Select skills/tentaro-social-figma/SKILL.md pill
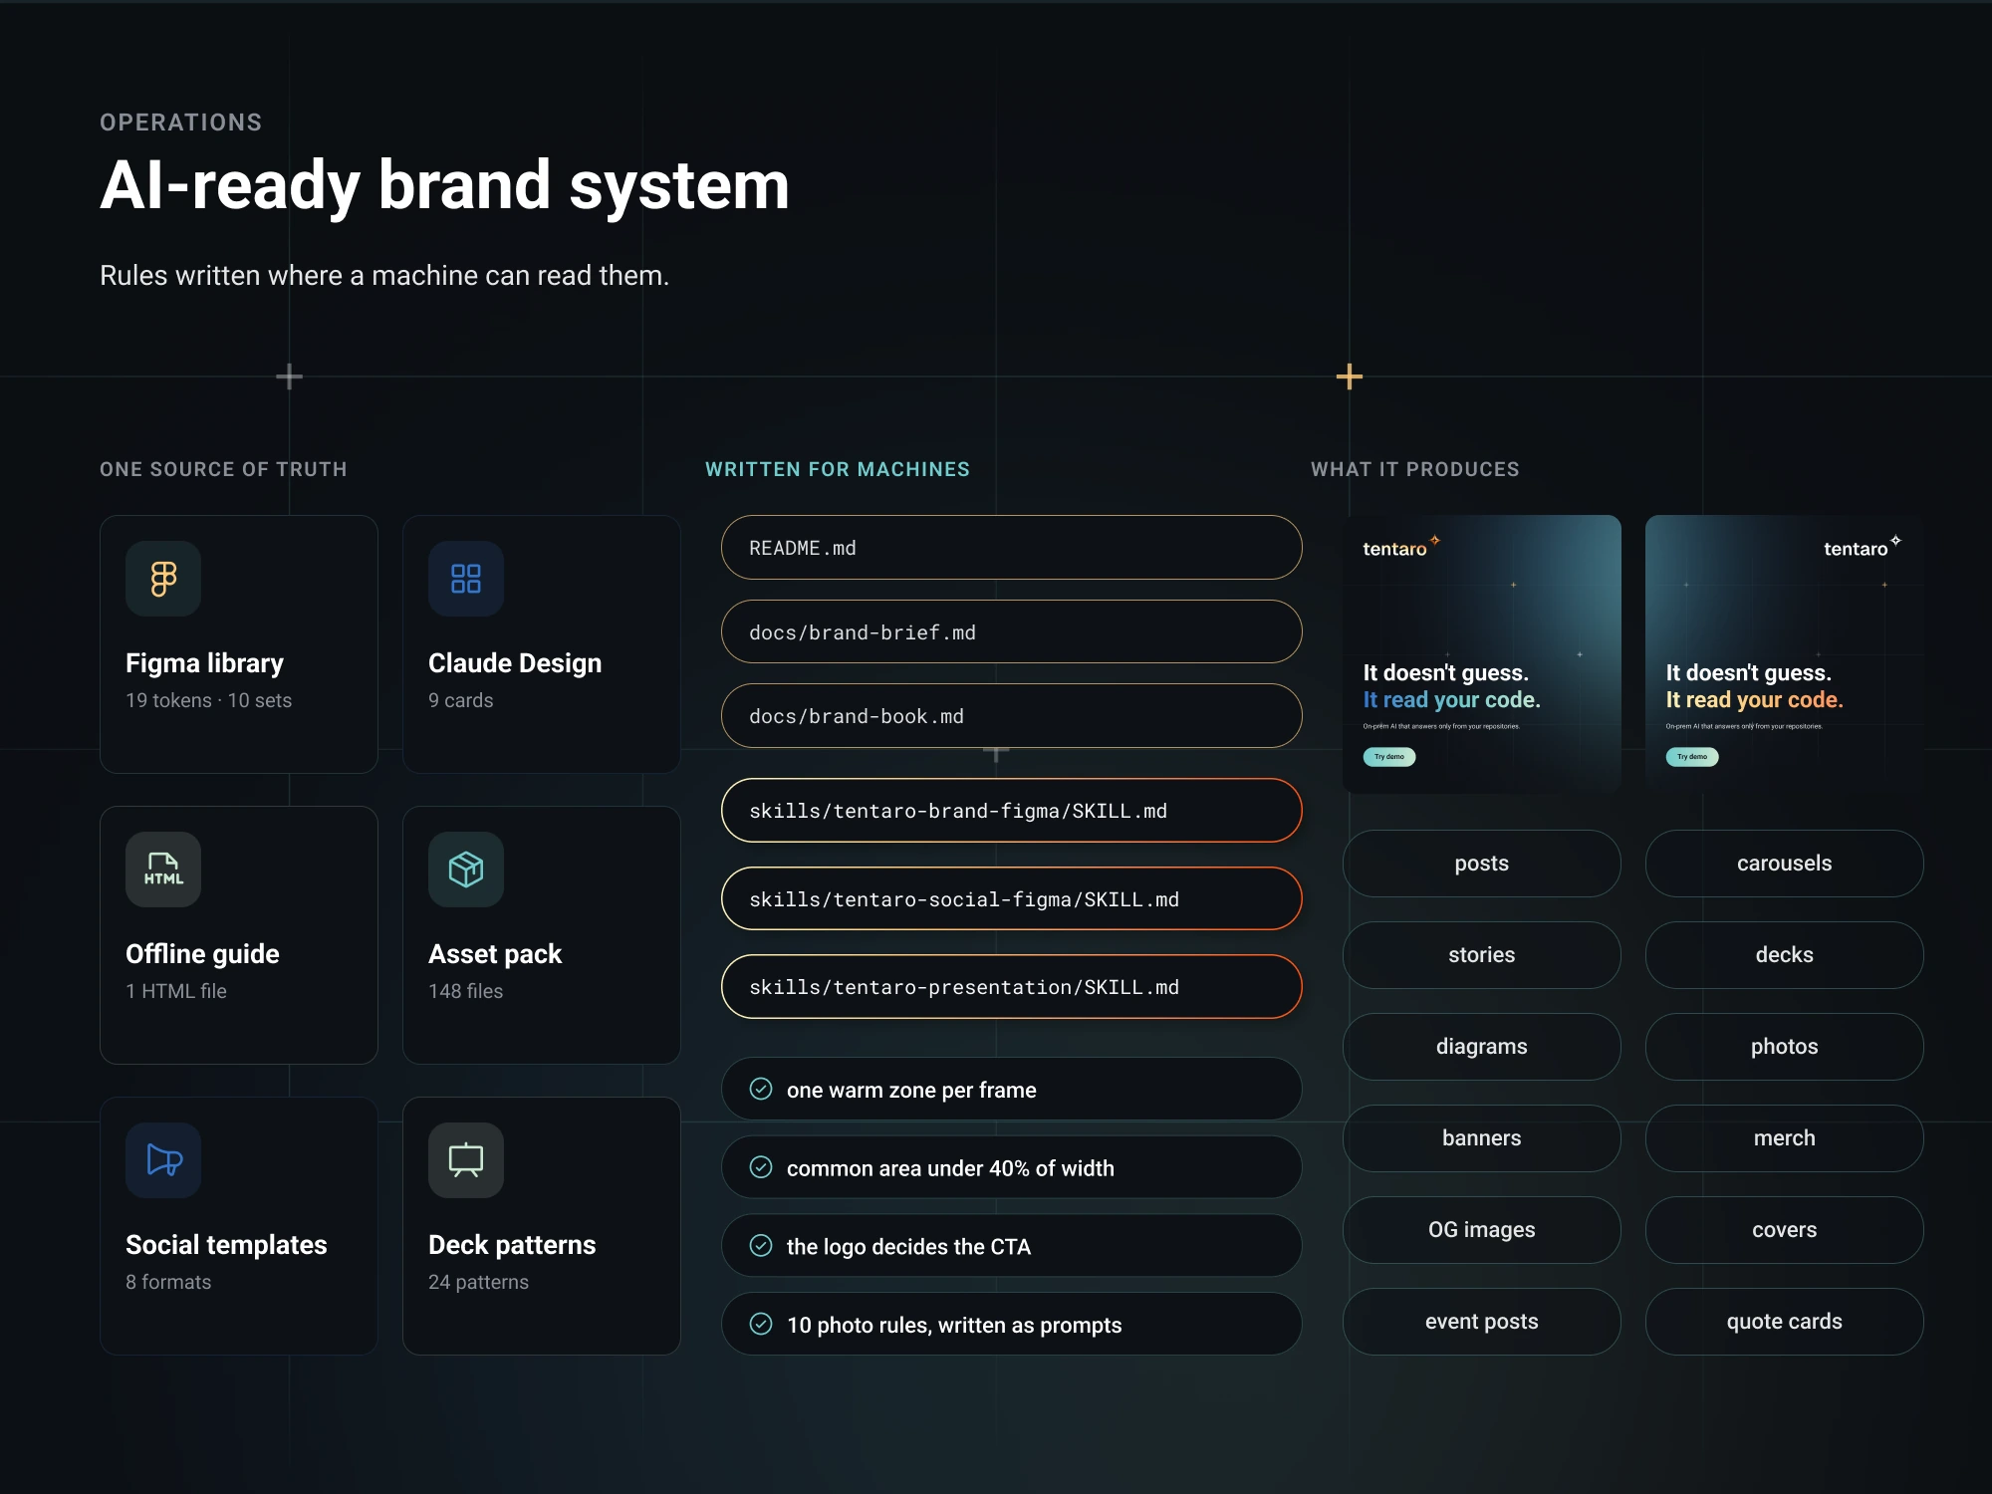This screenshot has height=1494, width=1992. 1012,898
